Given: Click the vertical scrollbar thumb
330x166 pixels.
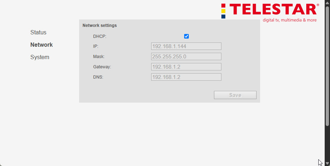Looking at the screenshot, I should click(x=327, y=65).
